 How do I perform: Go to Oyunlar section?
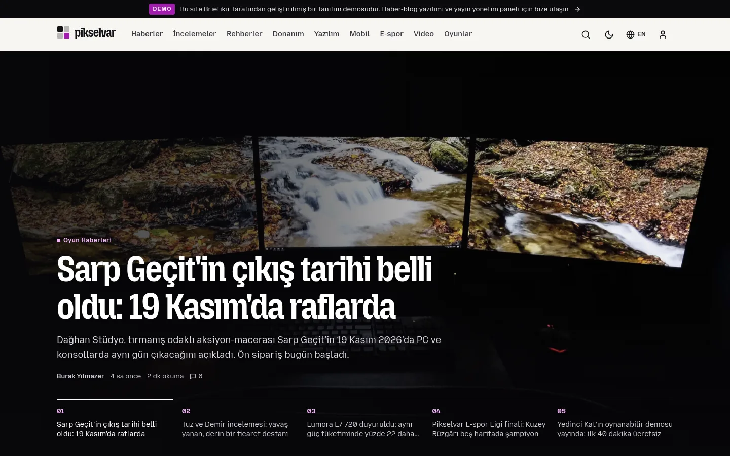point(458,34)
